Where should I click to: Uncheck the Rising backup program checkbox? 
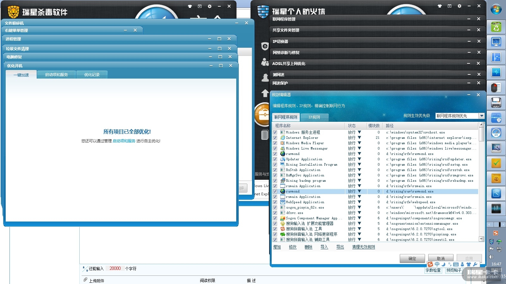(275, 181)
